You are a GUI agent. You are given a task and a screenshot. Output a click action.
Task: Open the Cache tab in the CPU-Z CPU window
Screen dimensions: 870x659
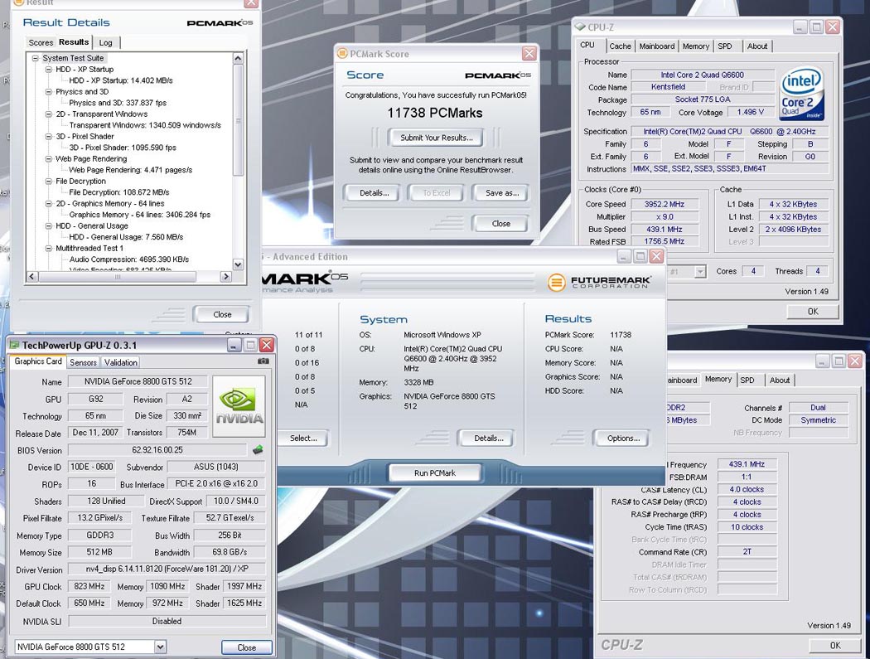coord(620,46)
